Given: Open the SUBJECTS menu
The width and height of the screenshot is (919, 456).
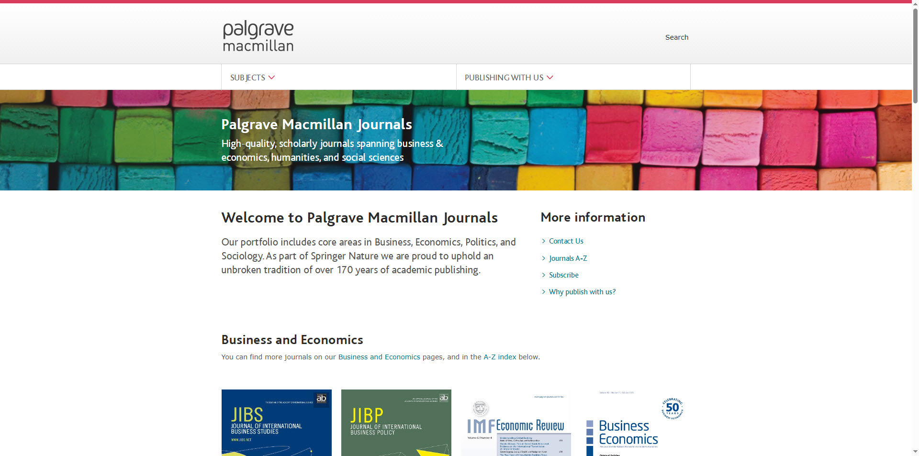Looking at the screenshot, I should 247,78.
